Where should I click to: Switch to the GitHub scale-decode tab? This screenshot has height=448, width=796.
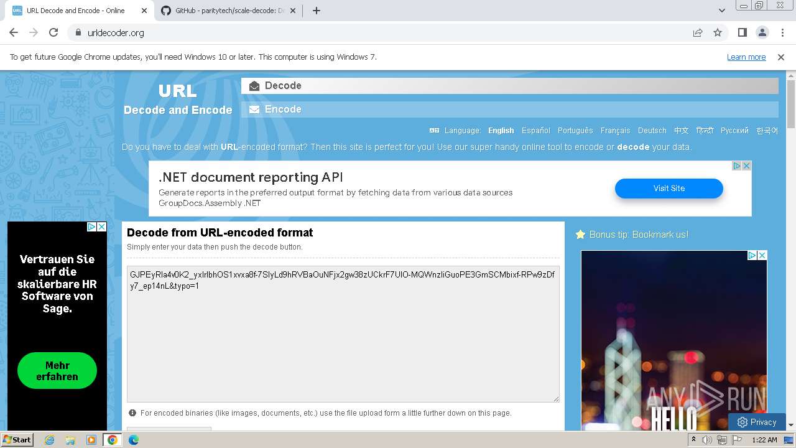point(230,11)
